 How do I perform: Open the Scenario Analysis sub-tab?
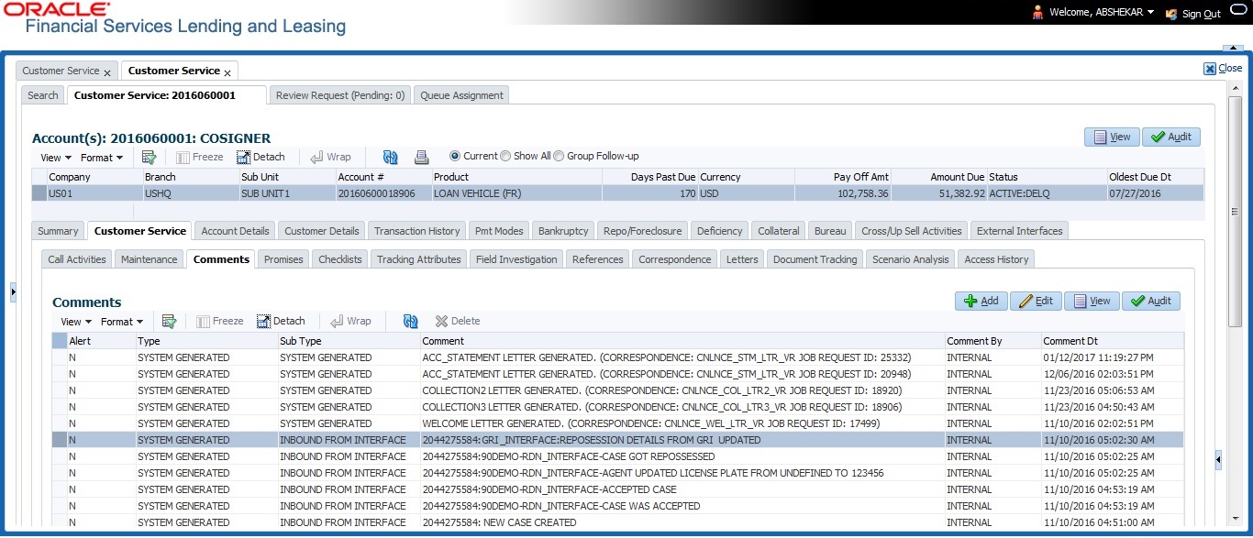point(911,259)
